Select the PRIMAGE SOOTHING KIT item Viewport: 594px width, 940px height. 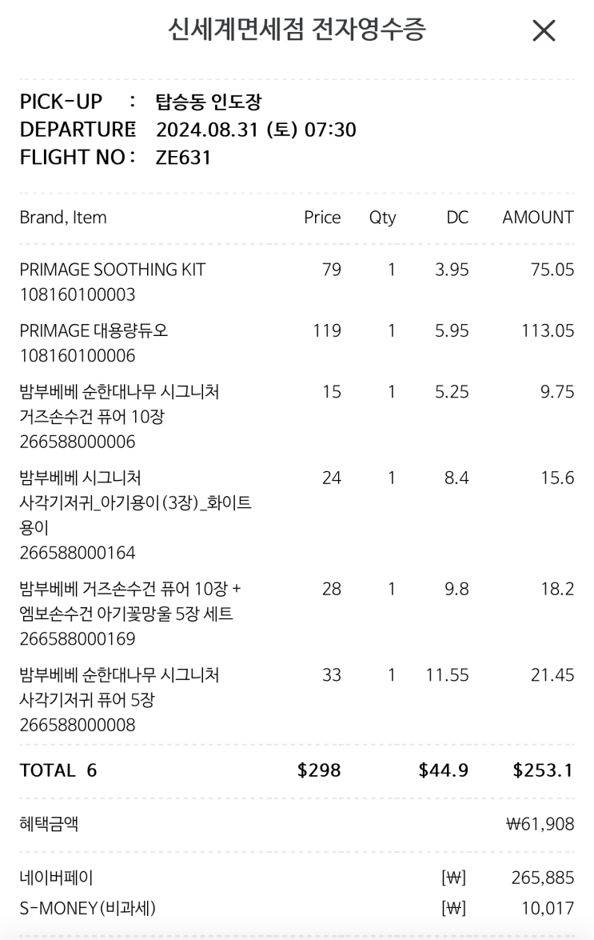coord(113,270)
